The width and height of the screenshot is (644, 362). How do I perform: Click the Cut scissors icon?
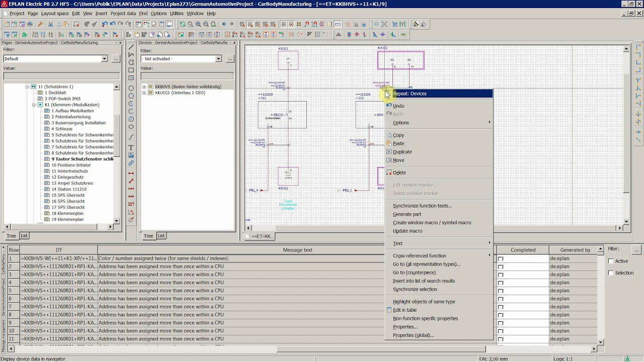coord(50,24)
